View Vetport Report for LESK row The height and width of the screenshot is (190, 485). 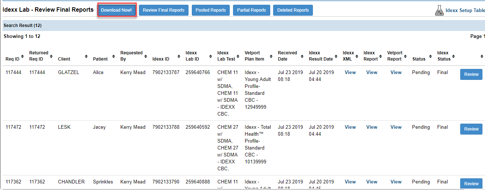[396, 127]
